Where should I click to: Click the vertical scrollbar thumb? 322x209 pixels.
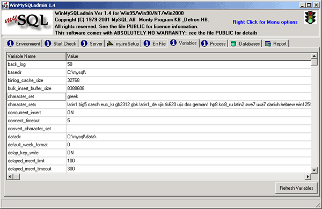[x=314, y=62]
